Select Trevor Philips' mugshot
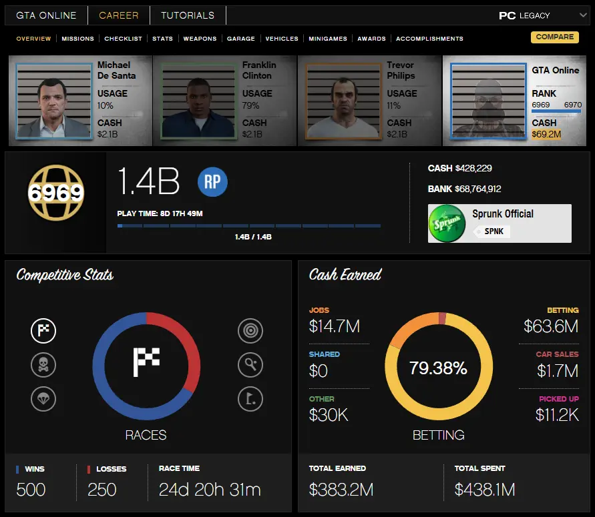 point(343,101)
